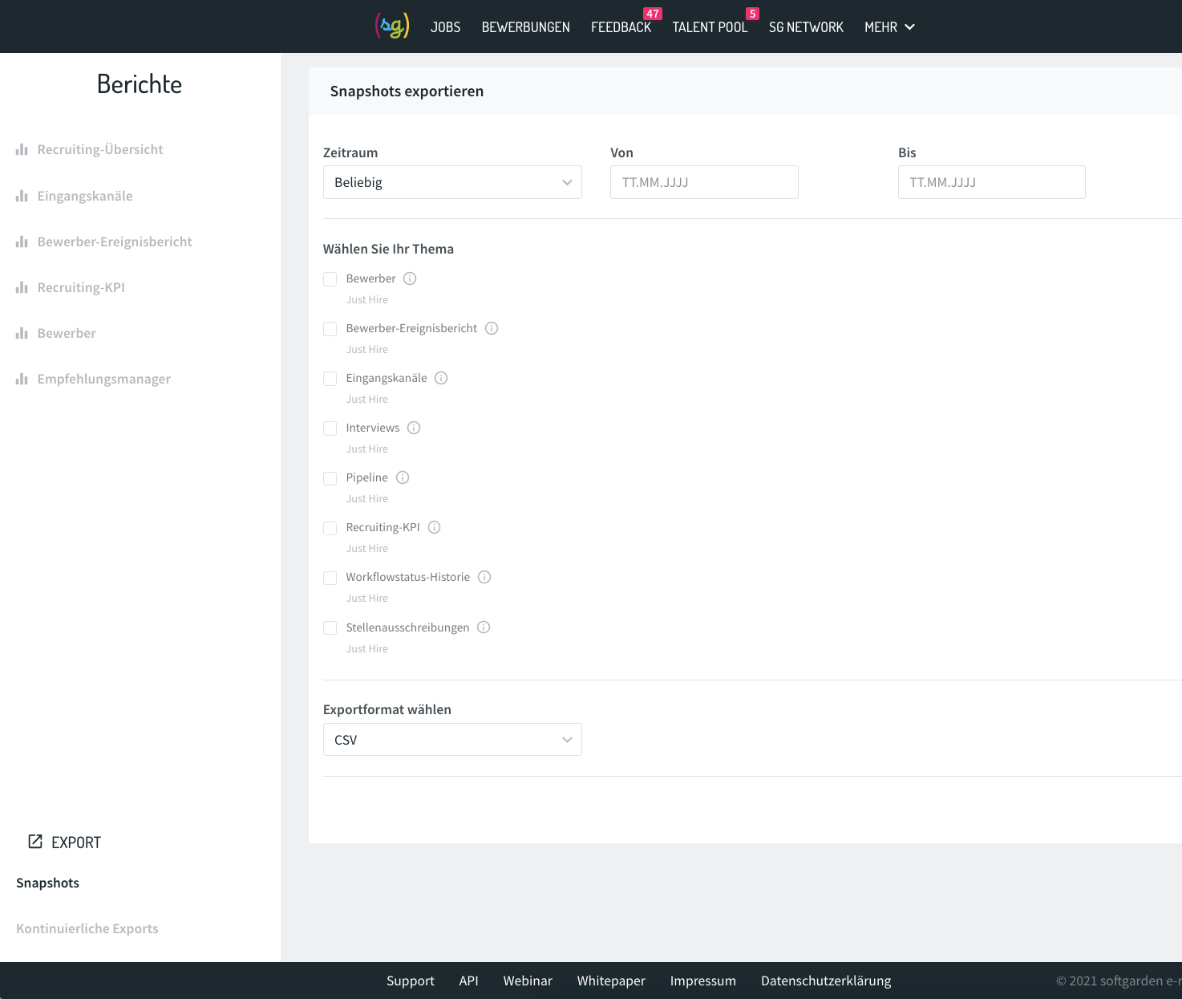Click the Bis date input field
This screenshot has height=999, width=1182.
click(992, 182)
